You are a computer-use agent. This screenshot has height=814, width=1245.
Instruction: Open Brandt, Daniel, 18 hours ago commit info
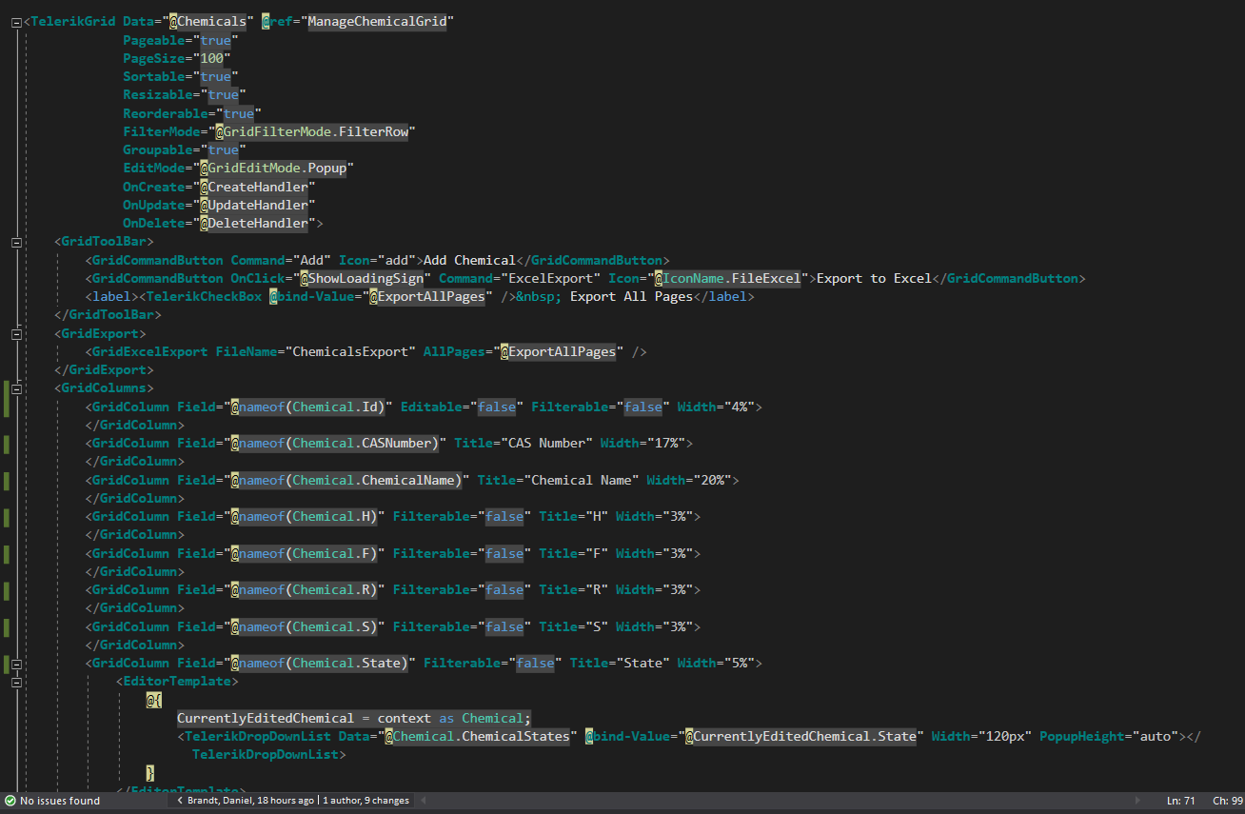(x=250, y=801)
